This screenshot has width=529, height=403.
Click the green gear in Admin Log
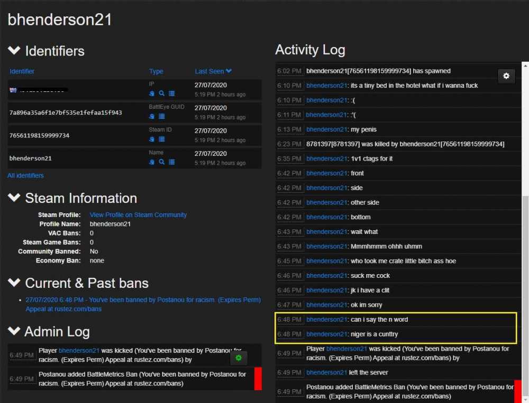pos(239,358)
